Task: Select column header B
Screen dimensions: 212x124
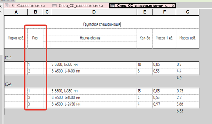Action: click(x=36, y=12)
